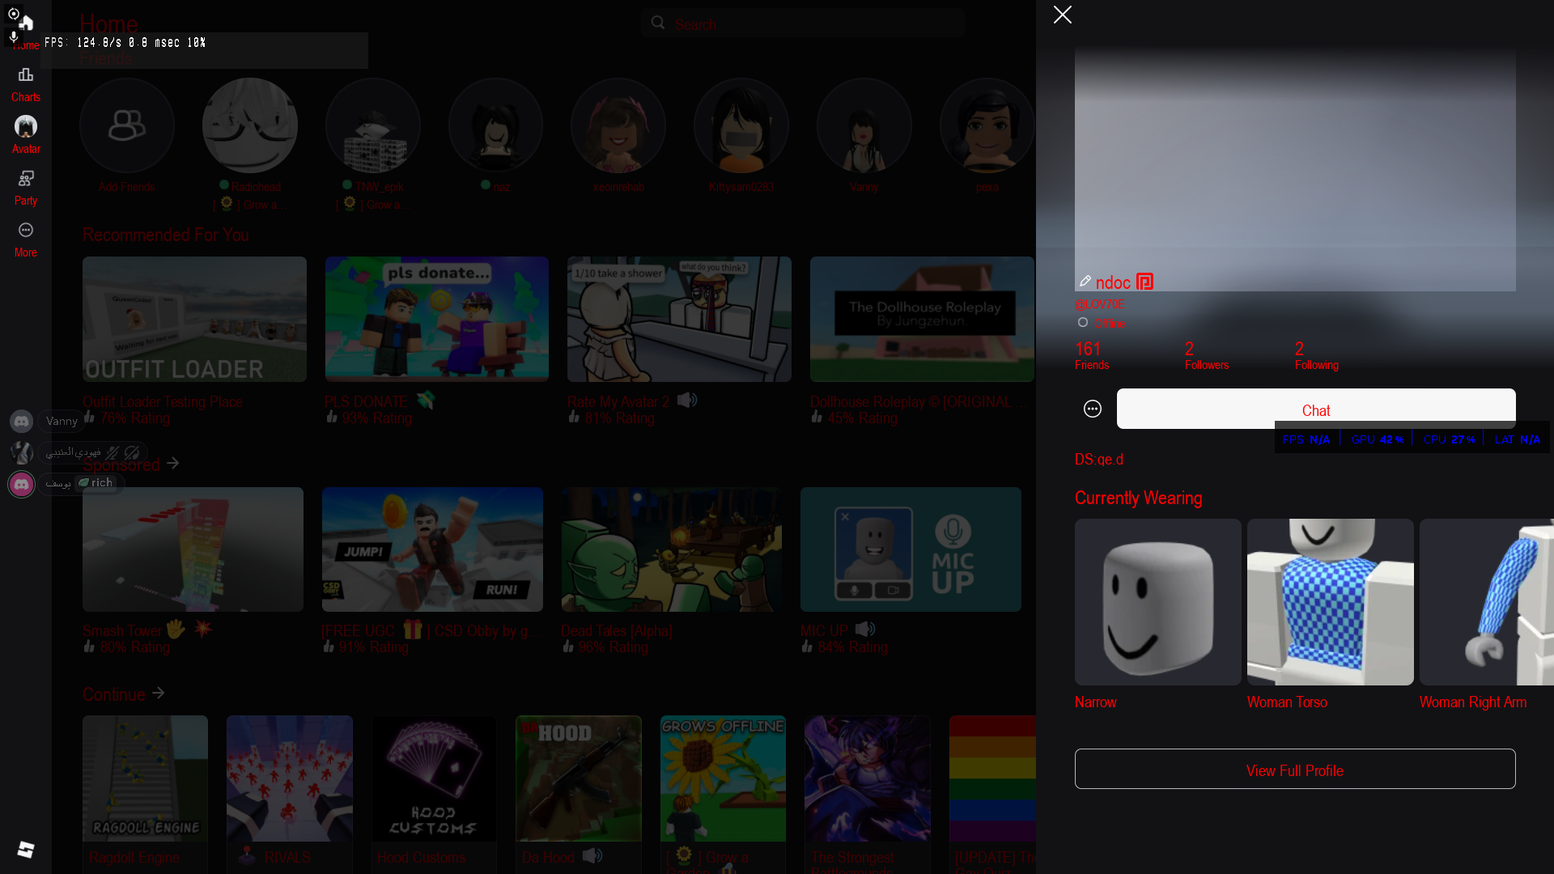Click the Narrow head item thumbnail
The height and width of the screenshot is (874, 1554).
pyautogui.click(x=1157, y=602)
